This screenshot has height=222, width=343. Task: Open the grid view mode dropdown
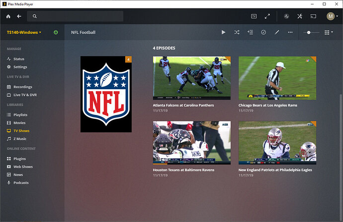coord(329,33)
